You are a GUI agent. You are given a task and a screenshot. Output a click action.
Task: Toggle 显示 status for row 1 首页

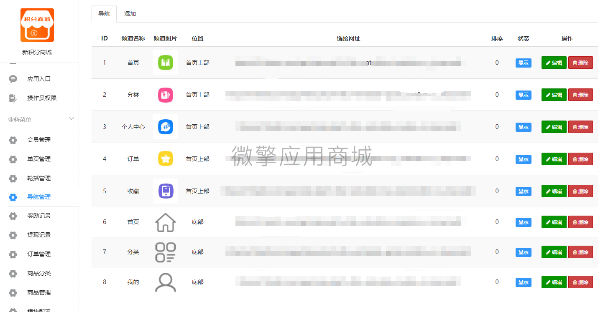[x=523, y=63]
